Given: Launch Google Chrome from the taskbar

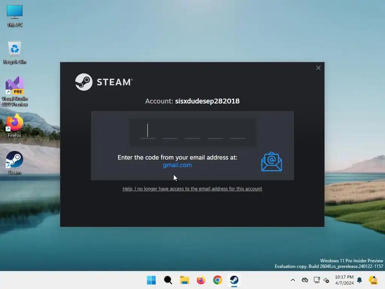Looking at the screenshot, I should [x=218, y=280].
